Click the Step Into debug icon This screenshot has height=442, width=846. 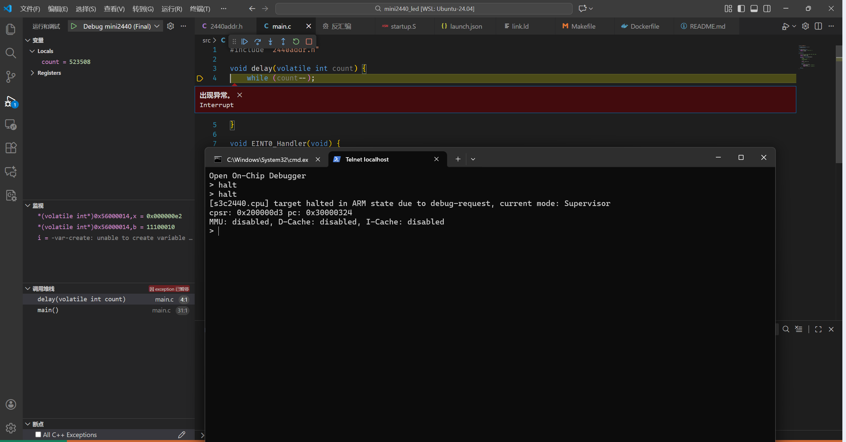[270, 42]
